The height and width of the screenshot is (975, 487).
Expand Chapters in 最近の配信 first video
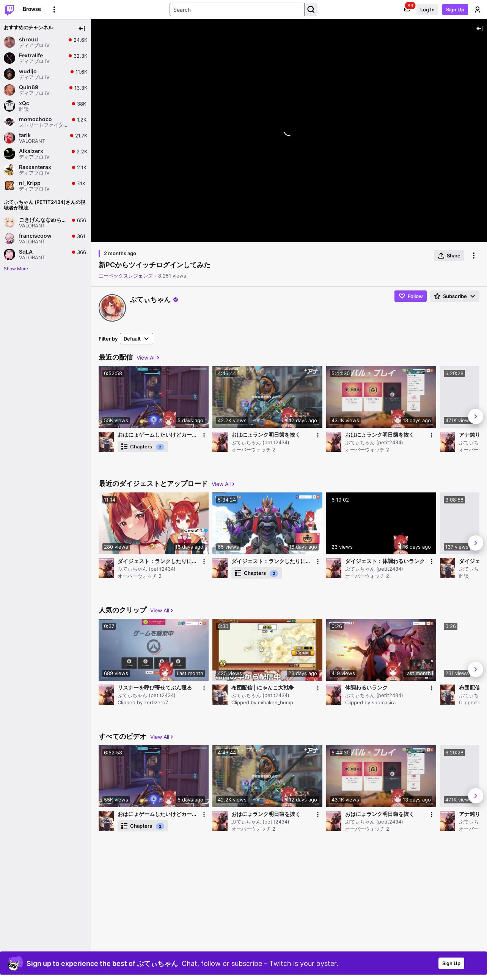143,447
